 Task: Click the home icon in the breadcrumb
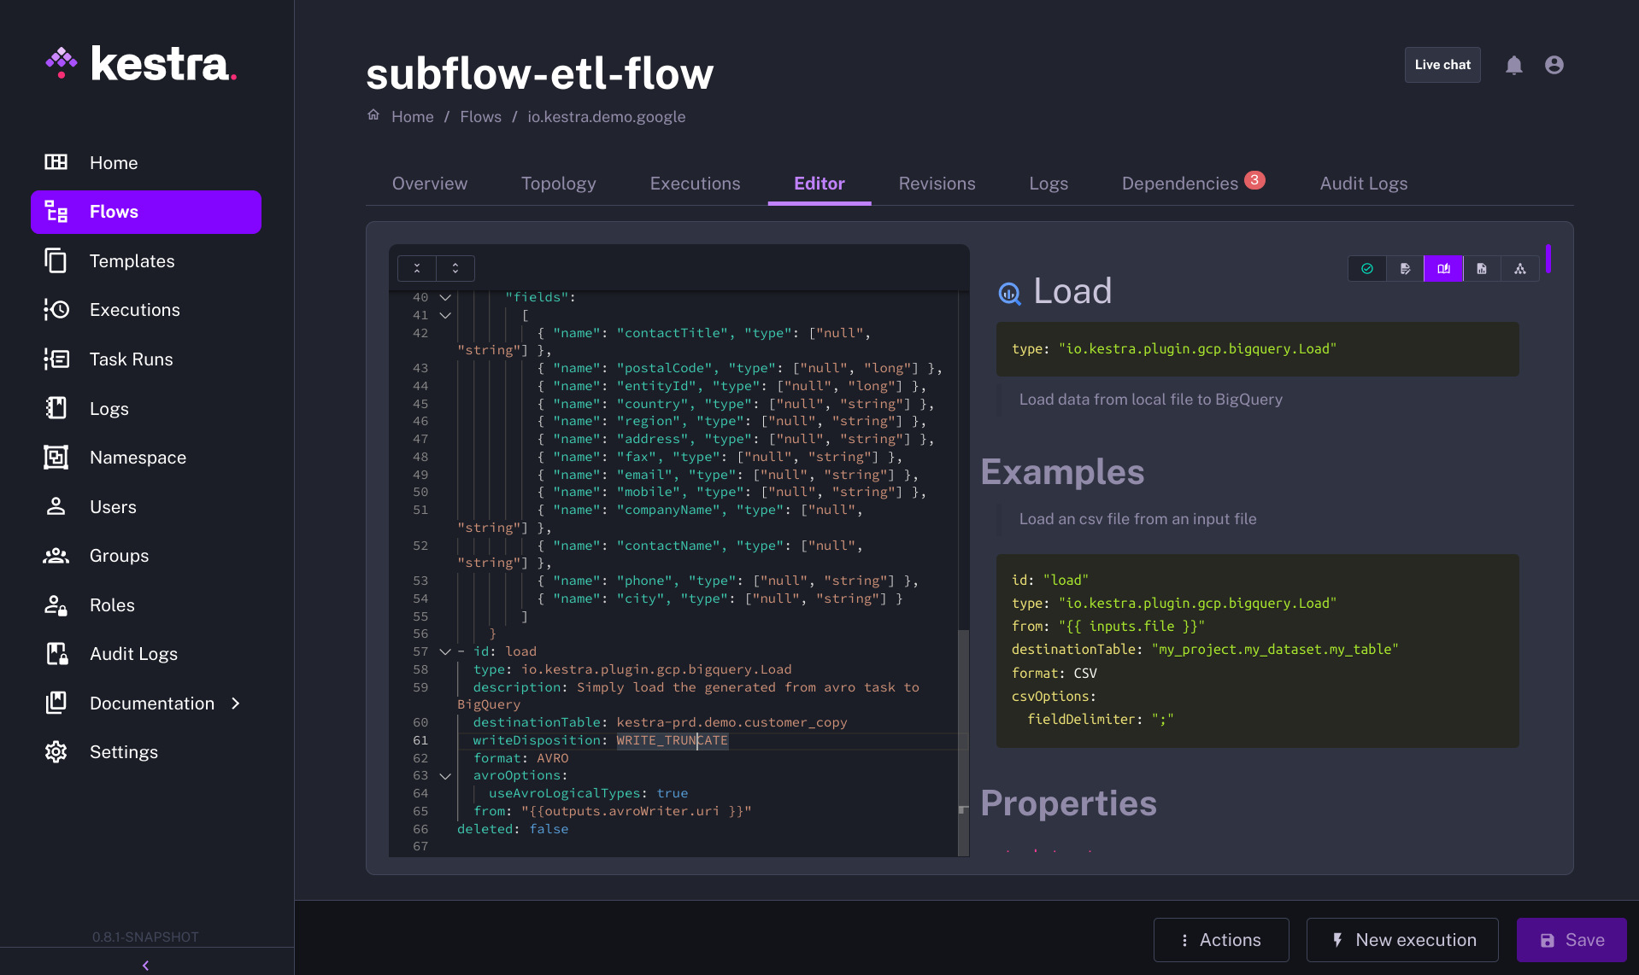(x=373, y=115)
